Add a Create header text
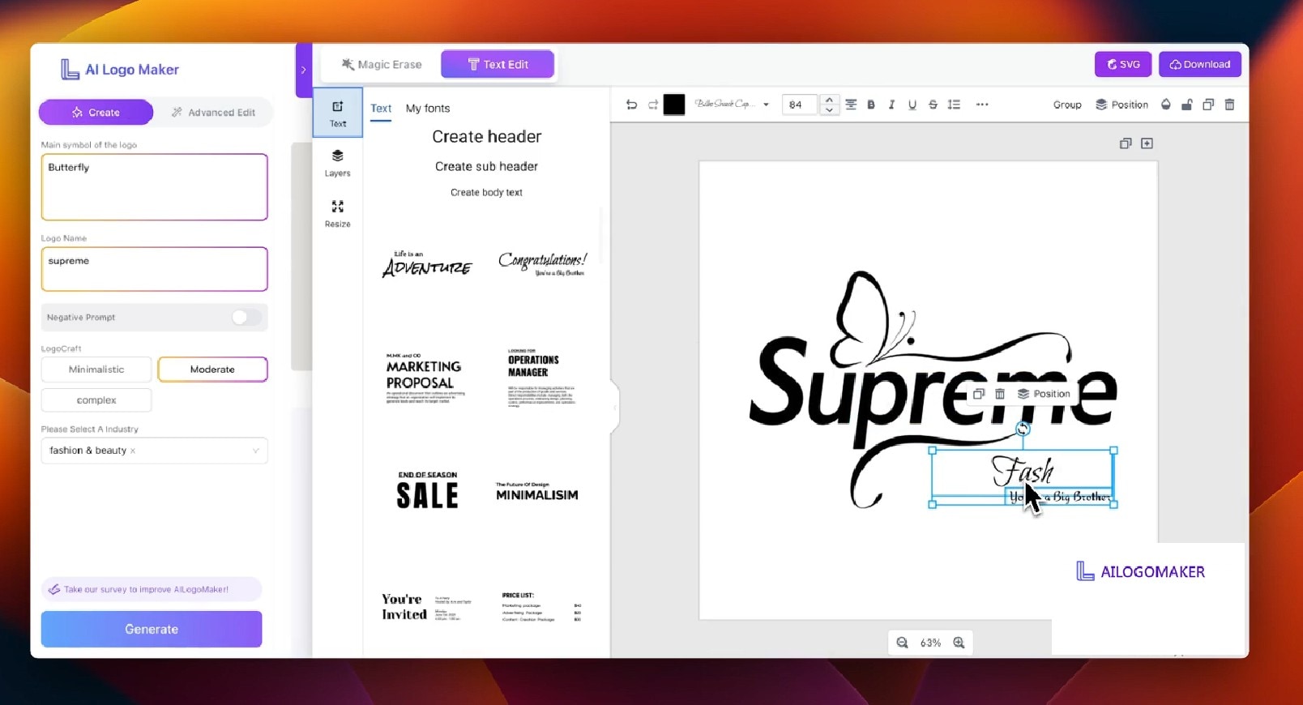The image size is (1303, 705). [x=487, y=137]
